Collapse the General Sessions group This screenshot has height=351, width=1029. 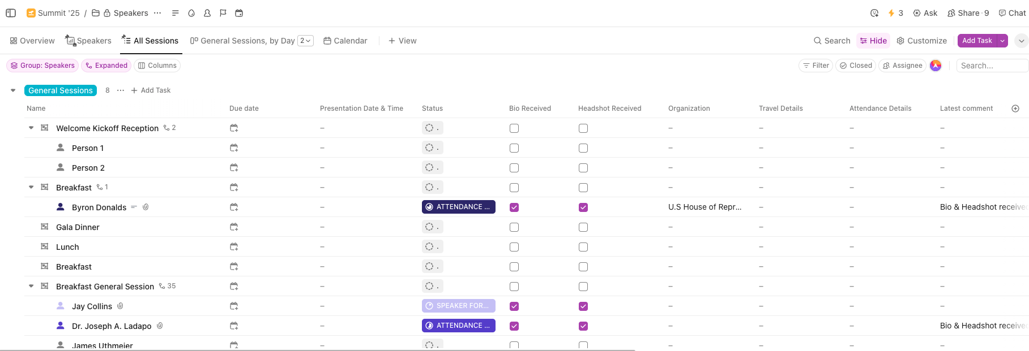click(x=13, y=90)
